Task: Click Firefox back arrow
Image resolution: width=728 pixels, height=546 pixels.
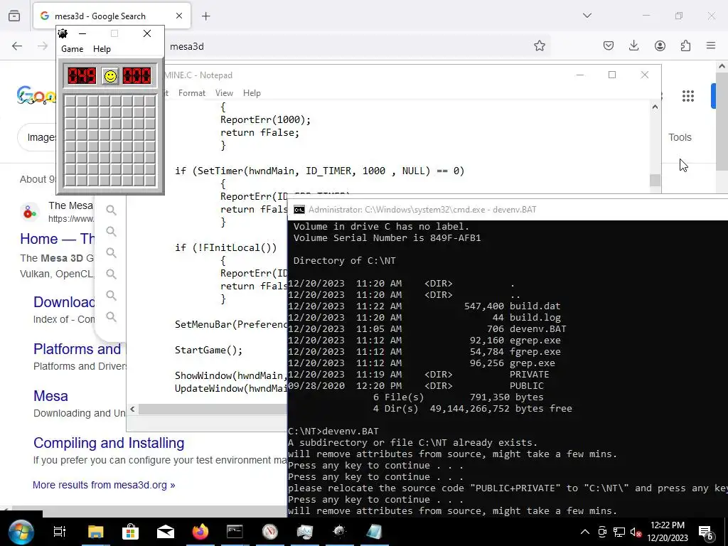Action: pos(17,45)
